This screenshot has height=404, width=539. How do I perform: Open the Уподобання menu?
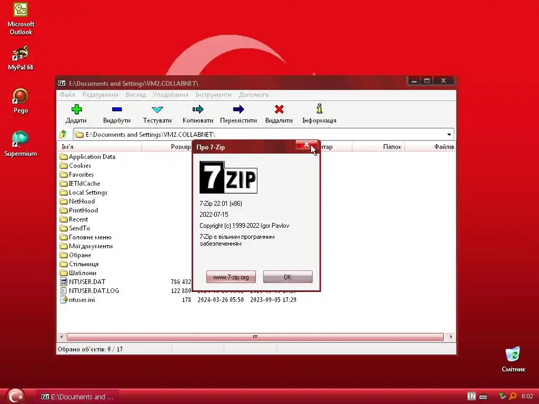tap(171, 95)
